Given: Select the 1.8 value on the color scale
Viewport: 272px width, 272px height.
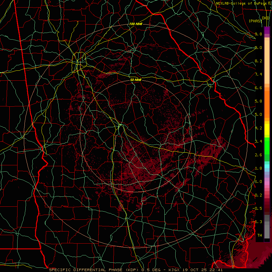Looking at the screenshot, I should click(x=258, y=168).
